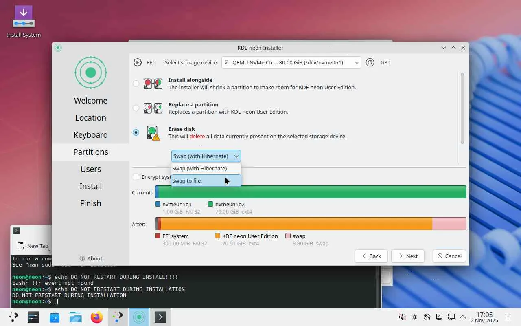Open Dolphin file manager from the taskbar
This screenshot has width=521, height=326.
[x=76, y=317]
